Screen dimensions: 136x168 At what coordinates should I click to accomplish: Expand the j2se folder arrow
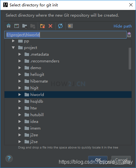coord(20,142)
